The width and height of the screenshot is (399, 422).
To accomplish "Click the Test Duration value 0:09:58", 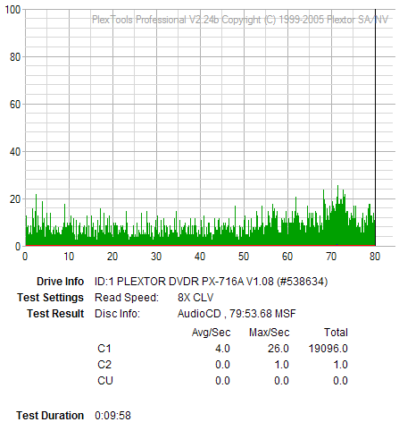I will click(112, 416).
